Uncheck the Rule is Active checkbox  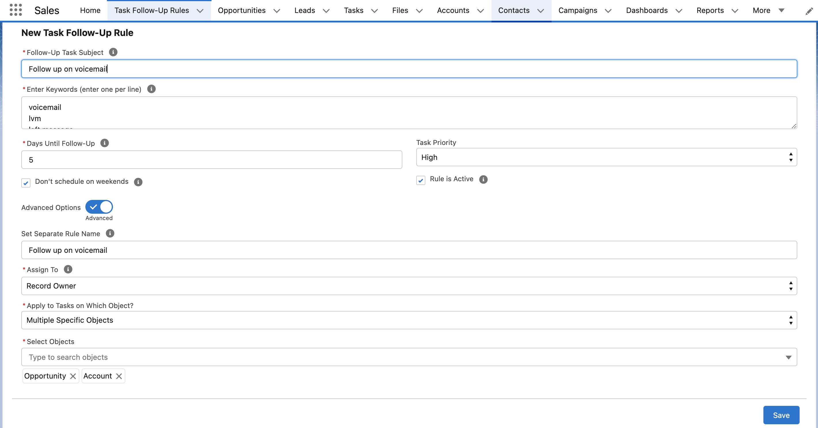[421, 180]
